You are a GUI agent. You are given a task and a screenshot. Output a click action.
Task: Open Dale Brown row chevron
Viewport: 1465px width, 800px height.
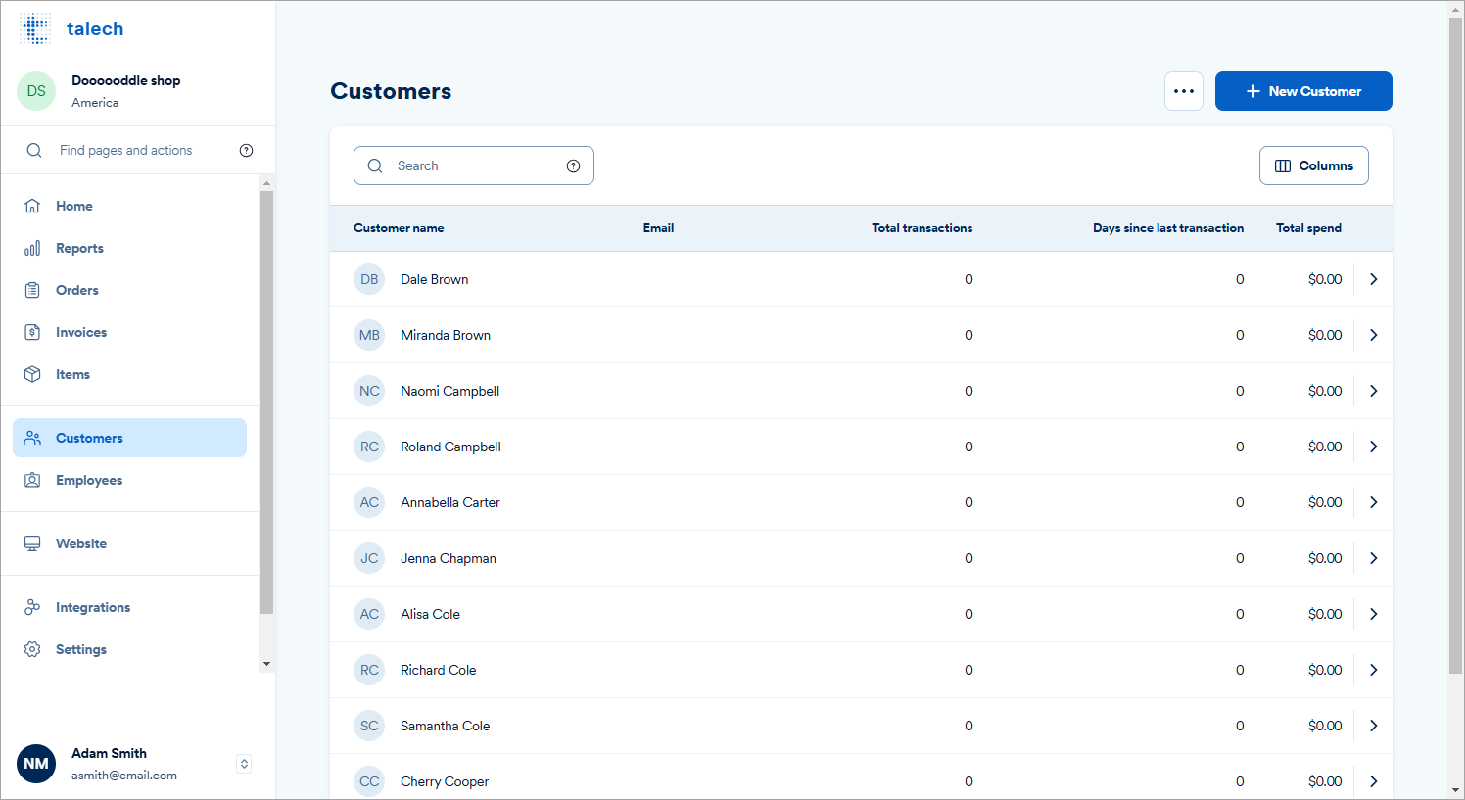coord(1373,279)
